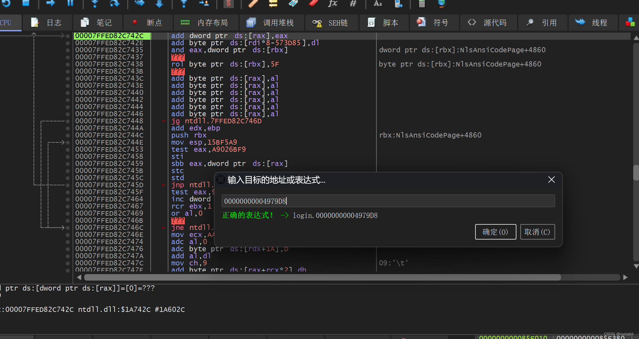Run the program with blue arrow icon

(50, 4)
